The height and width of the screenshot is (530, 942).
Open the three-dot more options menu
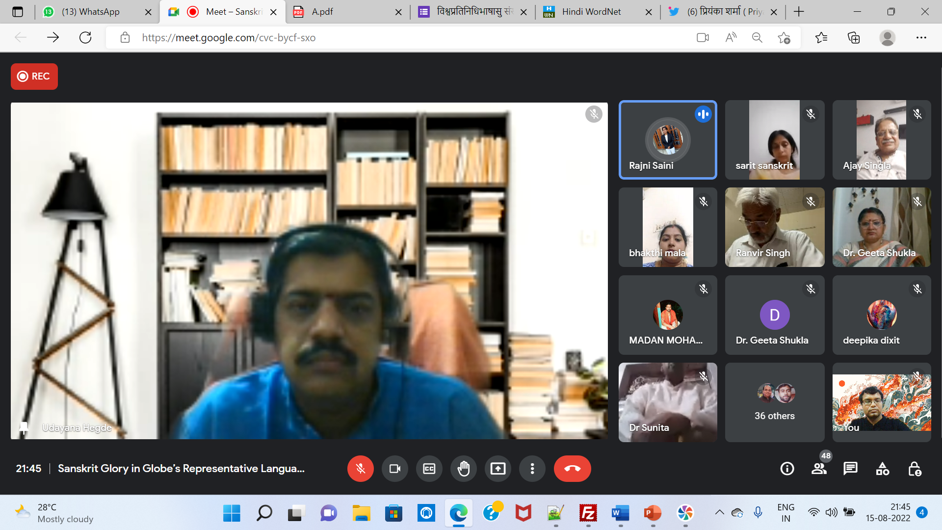pyautogui.click(x=532, y=469)
